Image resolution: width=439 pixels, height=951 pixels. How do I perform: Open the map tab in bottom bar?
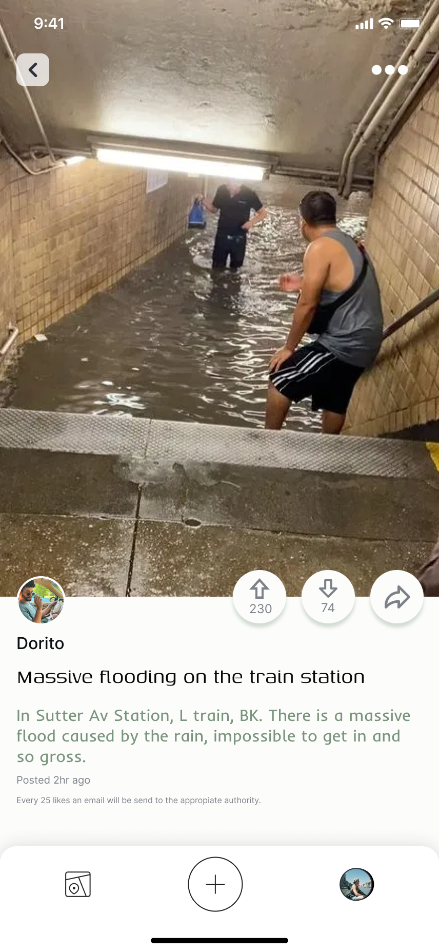[78, 884]
